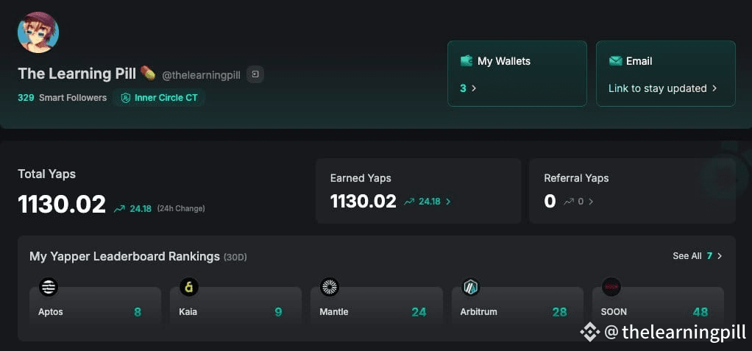
Task: Click the Kaia logo icon
Action: tap(189, 287)
